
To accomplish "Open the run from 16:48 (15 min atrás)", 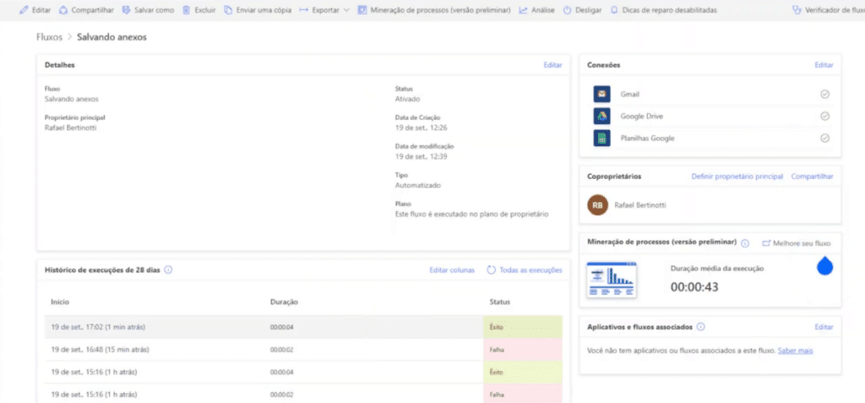I will coord(303,350).
